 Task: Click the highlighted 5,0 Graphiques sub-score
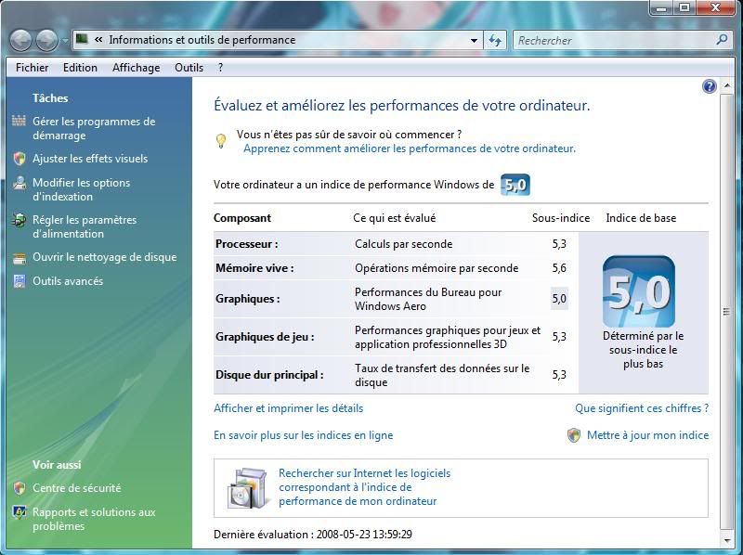pyautogui.click(x=559, y=299)
